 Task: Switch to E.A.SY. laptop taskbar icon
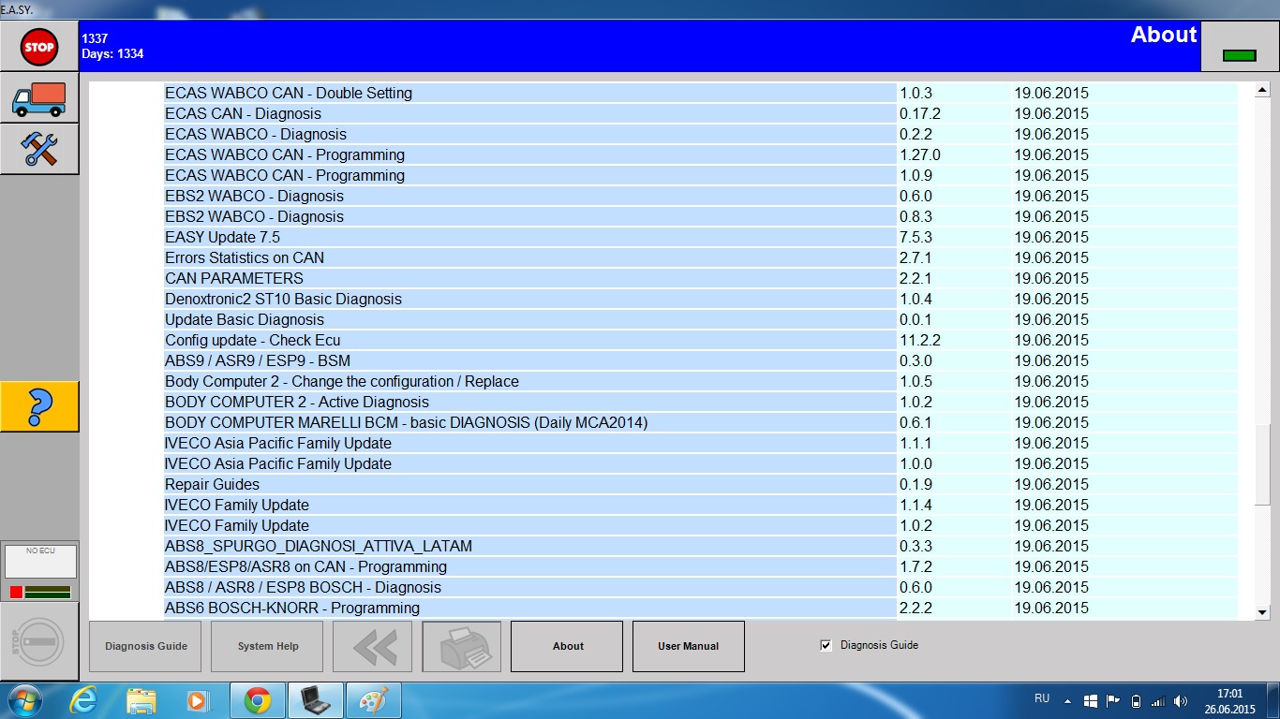(x=316, y=700)
